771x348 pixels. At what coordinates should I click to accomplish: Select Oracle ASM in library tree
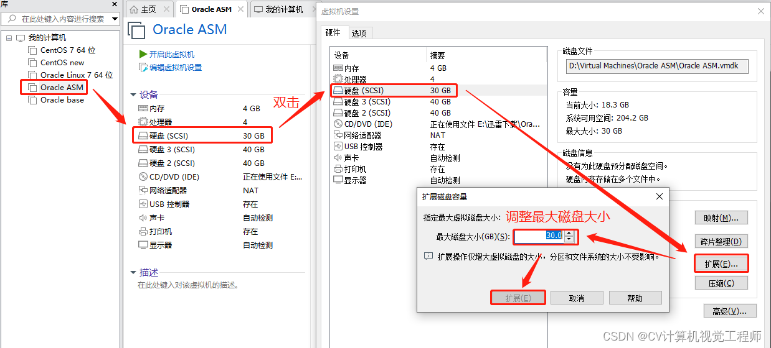tap(62, 88)
